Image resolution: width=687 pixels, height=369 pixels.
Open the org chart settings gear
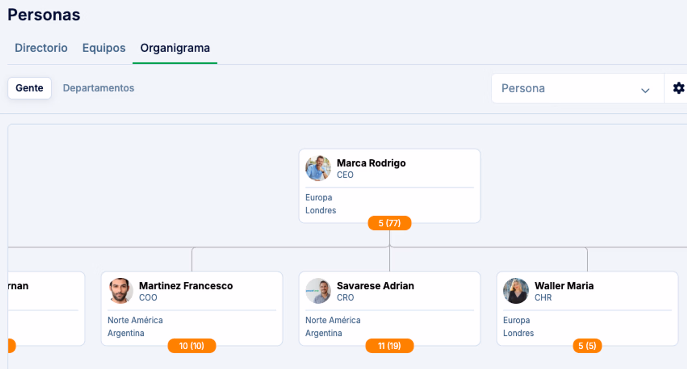pos(678,88)
